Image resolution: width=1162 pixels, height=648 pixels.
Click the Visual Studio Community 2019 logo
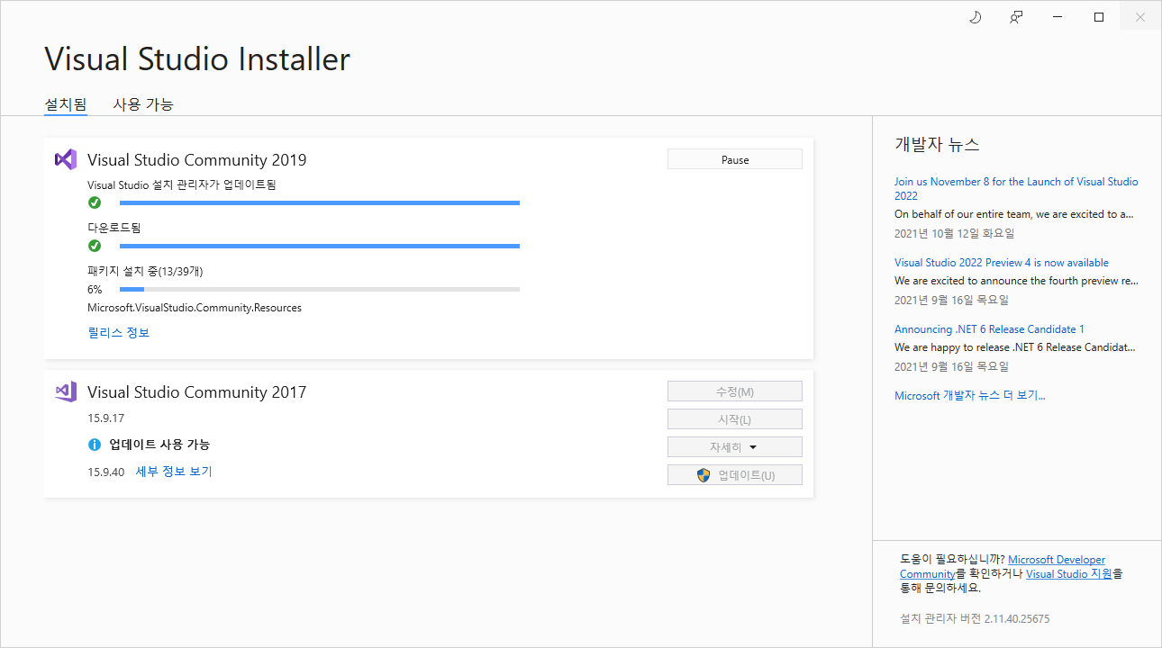[65, 159]
